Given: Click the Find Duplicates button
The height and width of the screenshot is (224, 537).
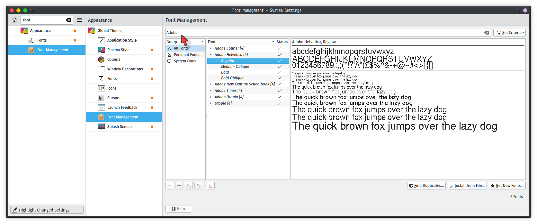Looking at the screenshot, I should [426, 186].
